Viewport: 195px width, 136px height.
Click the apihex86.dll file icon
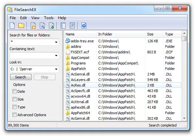coord(68,107)
